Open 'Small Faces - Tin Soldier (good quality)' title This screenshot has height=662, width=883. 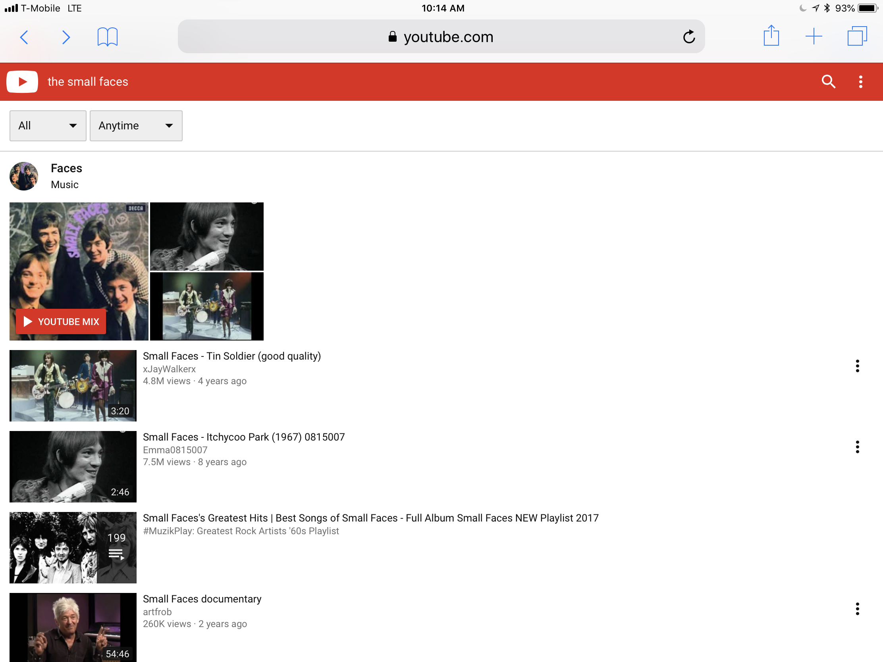coord(232,356)
